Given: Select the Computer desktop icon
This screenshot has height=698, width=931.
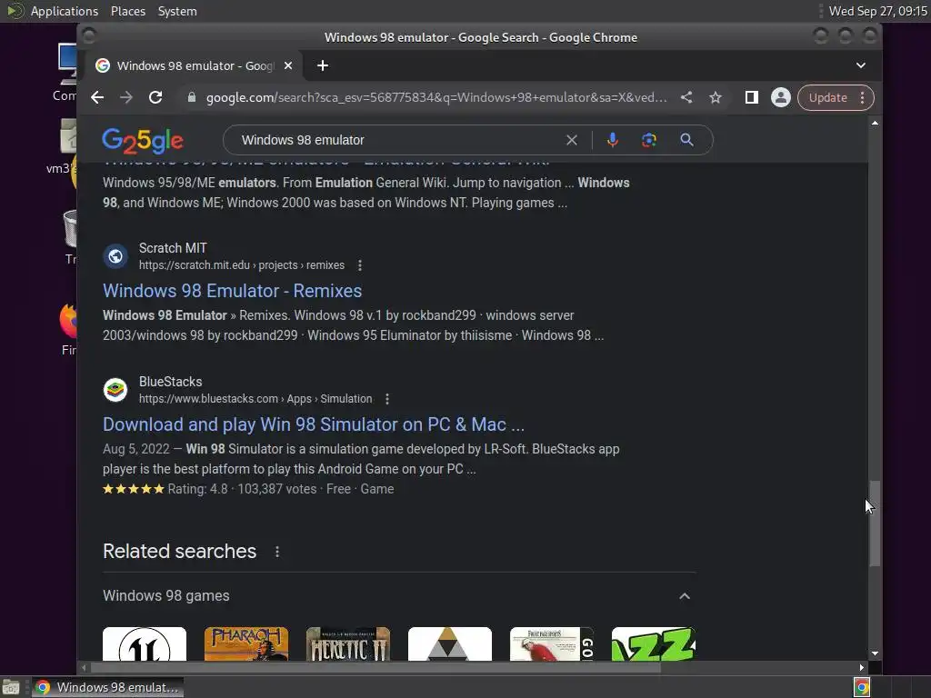Looking at the screenshot, I should click(65, 73).
